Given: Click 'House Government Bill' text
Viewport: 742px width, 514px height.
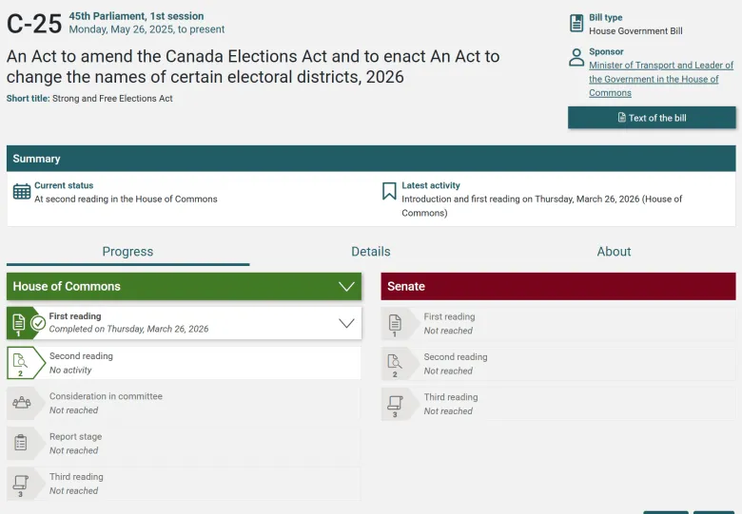Looking at the screenshot, I should click(x=635, y=31).
